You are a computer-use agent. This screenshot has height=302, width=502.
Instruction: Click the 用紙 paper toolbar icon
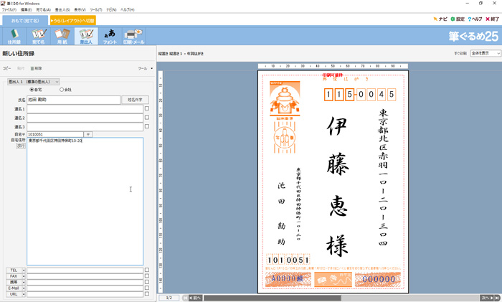click(62, 36)
